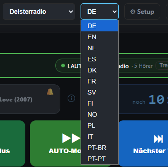Choose IT from the language list
168x167 pixels.
tap(99, 137)
